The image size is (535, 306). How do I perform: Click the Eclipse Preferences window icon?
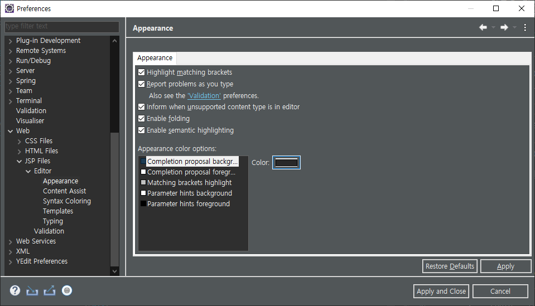coord(9,8)
